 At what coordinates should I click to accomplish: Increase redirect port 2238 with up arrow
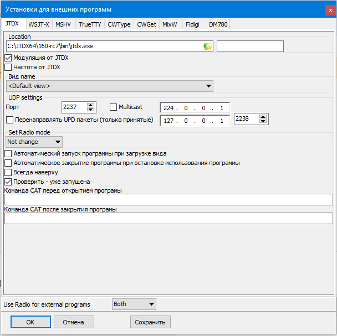tap(263, 117)
